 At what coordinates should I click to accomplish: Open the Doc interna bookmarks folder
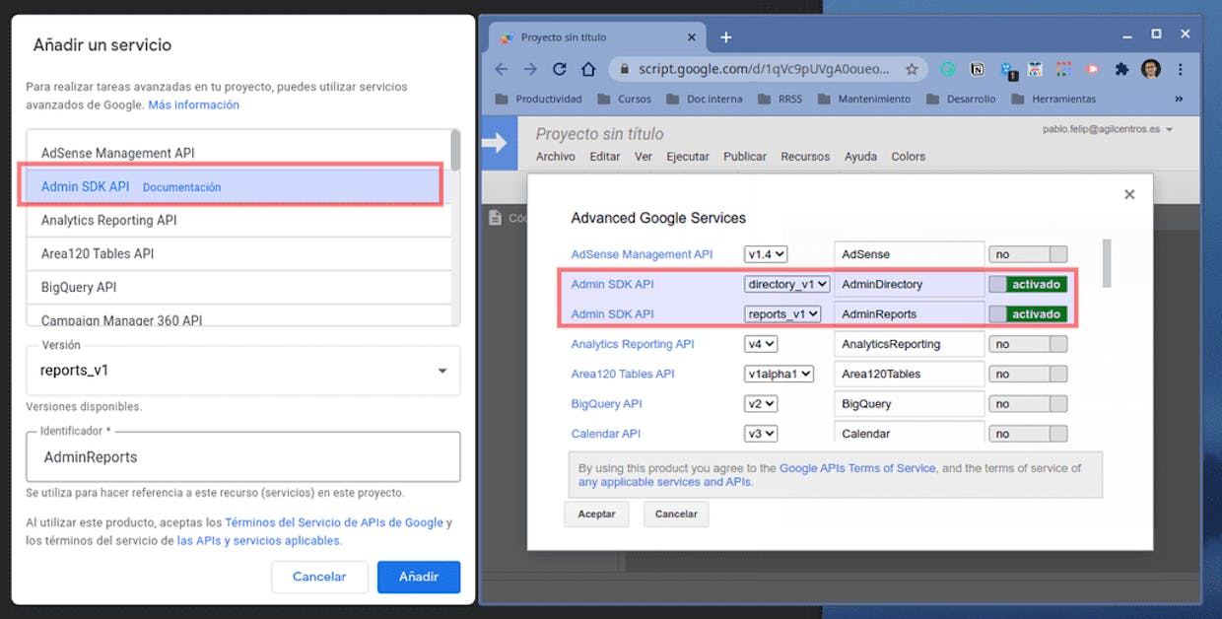705,99
